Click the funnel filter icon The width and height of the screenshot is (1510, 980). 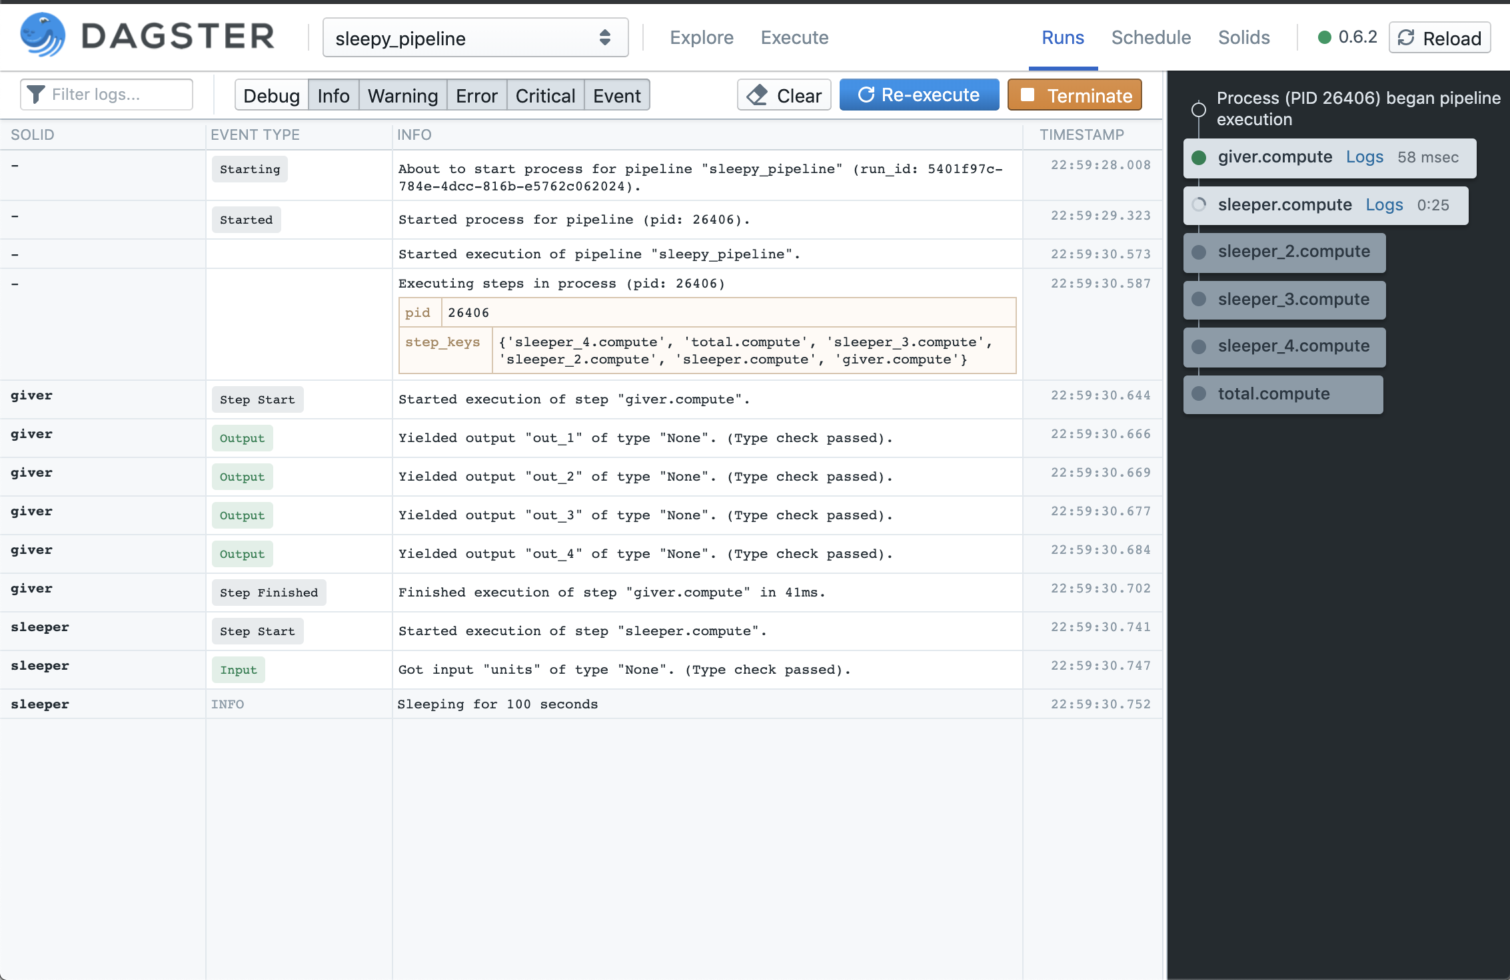pos(36,95)
